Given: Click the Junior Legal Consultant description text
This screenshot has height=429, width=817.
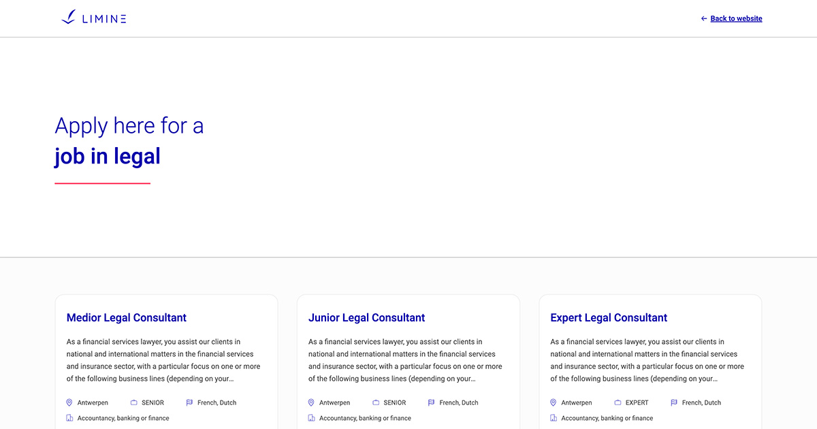Looking at the screenshot, I should click(405, 360).
